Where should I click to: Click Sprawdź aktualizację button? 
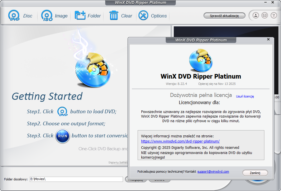point(224,16)
